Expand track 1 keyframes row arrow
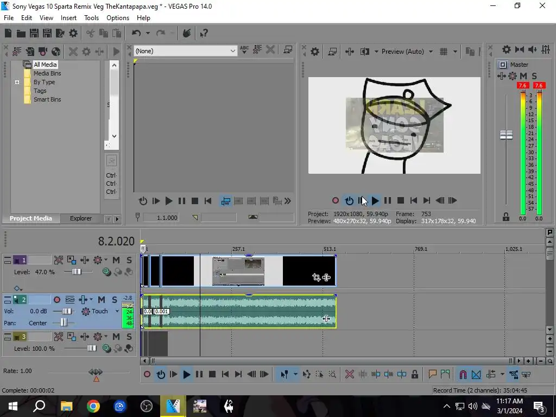 click(18, 288)
